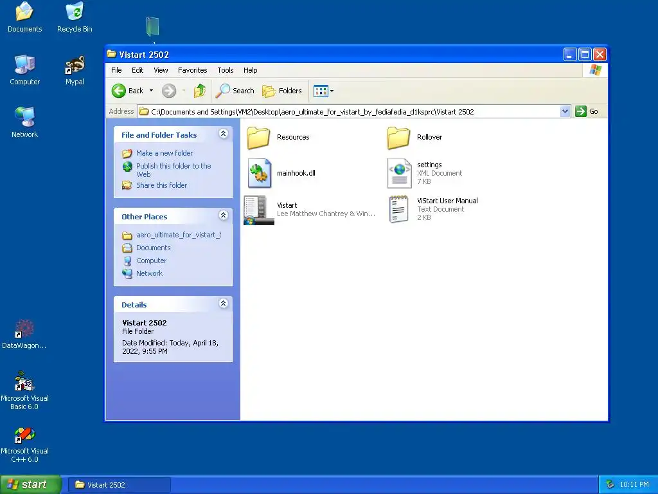Open the Rollover folder icon
658x494 pixels.
coord(398,138)
